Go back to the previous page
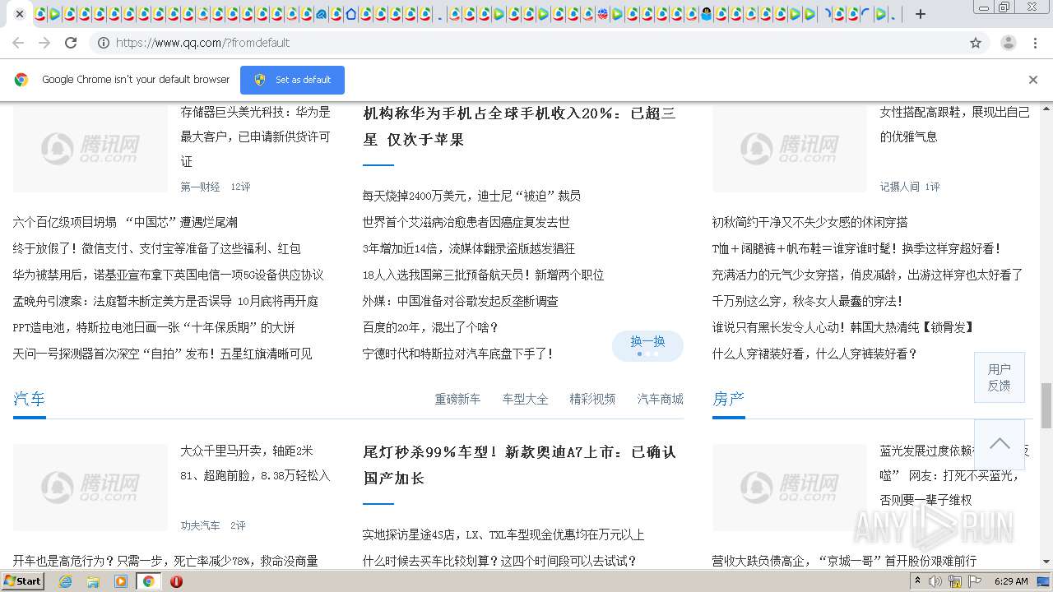 [18, 43]
